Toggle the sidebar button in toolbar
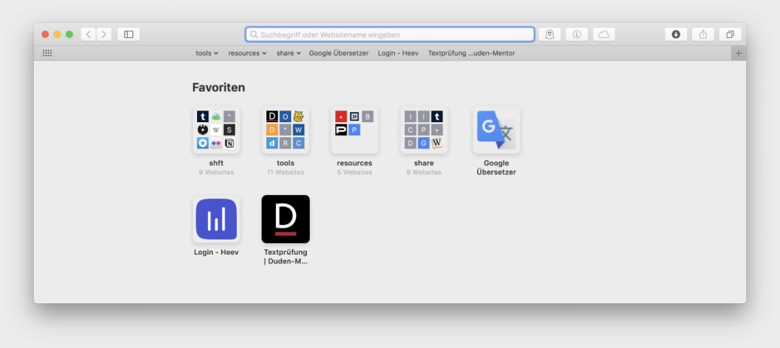780x348 pixels. (129, 34)
